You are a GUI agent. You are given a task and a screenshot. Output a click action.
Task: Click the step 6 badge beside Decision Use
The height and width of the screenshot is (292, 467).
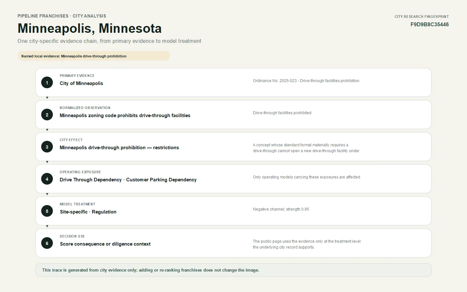[47, 243]
